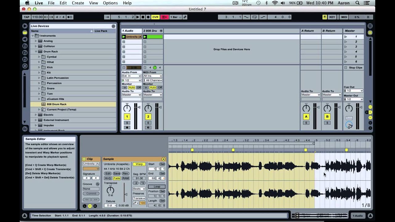Launch master scene 3
Screen dimensions: 395x222
(346, 47)
